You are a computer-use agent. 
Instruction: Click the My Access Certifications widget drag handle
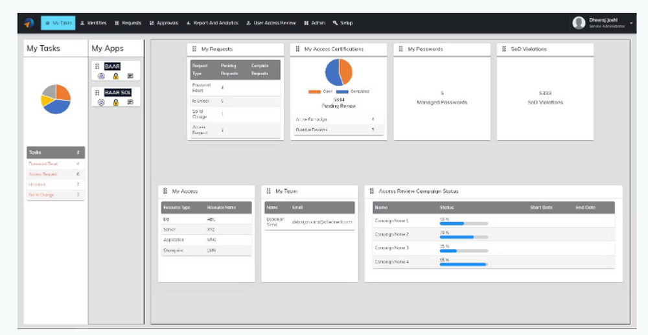pyautogui.click(x=297, y=49)
